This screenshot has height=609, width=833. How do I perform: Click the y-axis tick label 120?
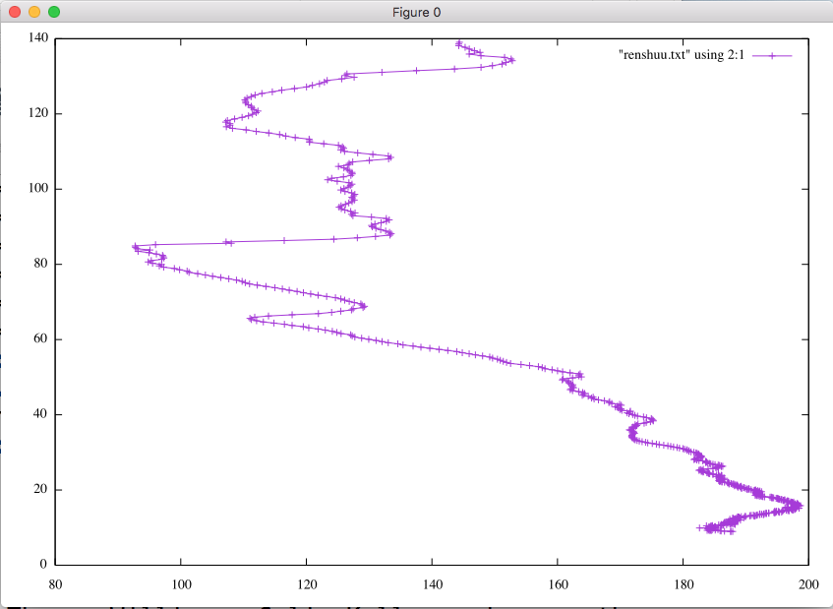pos(38,114)
